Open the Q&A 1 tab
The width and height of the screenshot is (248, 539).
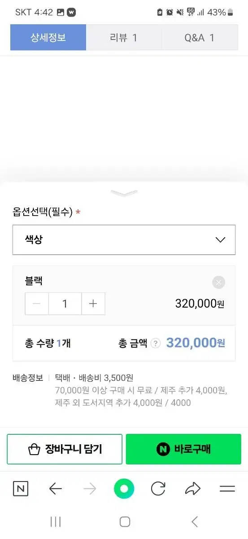coord(200,37)
